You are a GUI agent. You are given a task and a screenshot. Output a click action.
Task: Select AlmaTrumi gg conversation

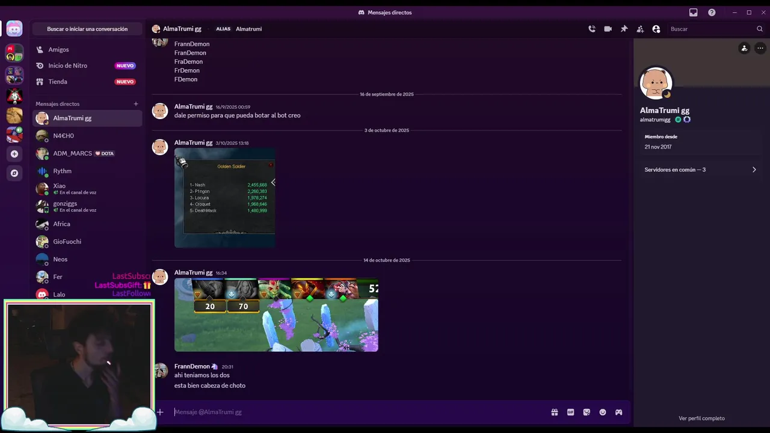[87, 118]
